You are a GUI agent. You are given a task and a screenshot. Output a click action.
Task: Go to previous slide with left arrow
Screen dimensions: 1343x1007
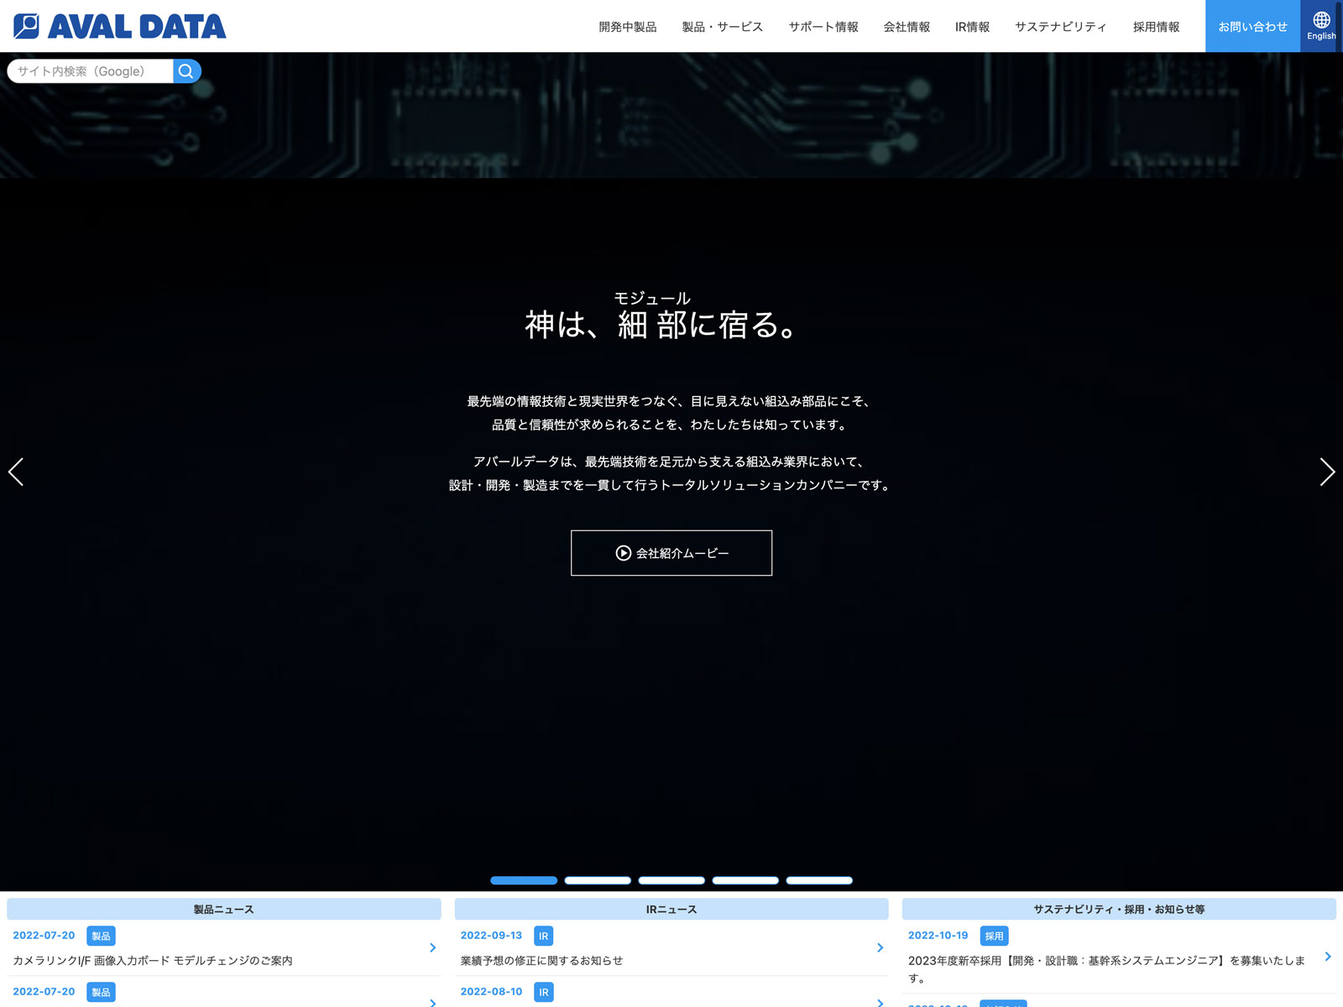pos(16,472)
